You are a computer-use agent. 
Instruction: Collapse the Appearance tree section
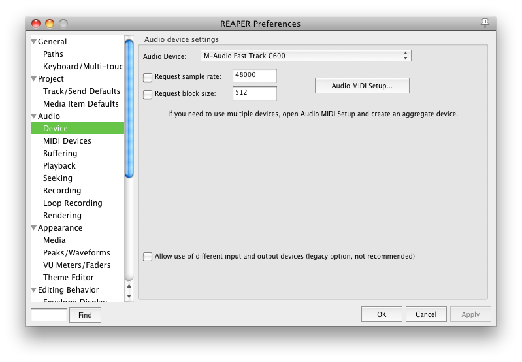[33, 228]
